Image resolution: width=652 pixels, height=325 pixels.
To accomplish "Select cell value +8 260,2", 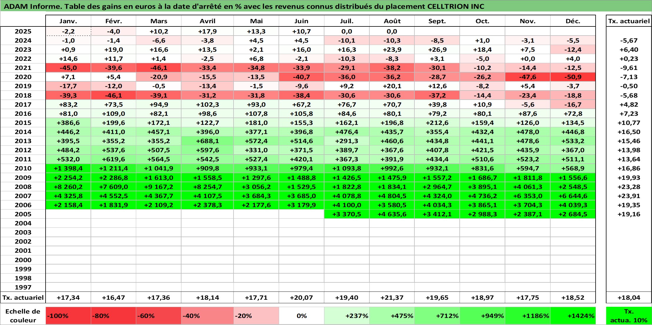I will click(x=68, y=187).
